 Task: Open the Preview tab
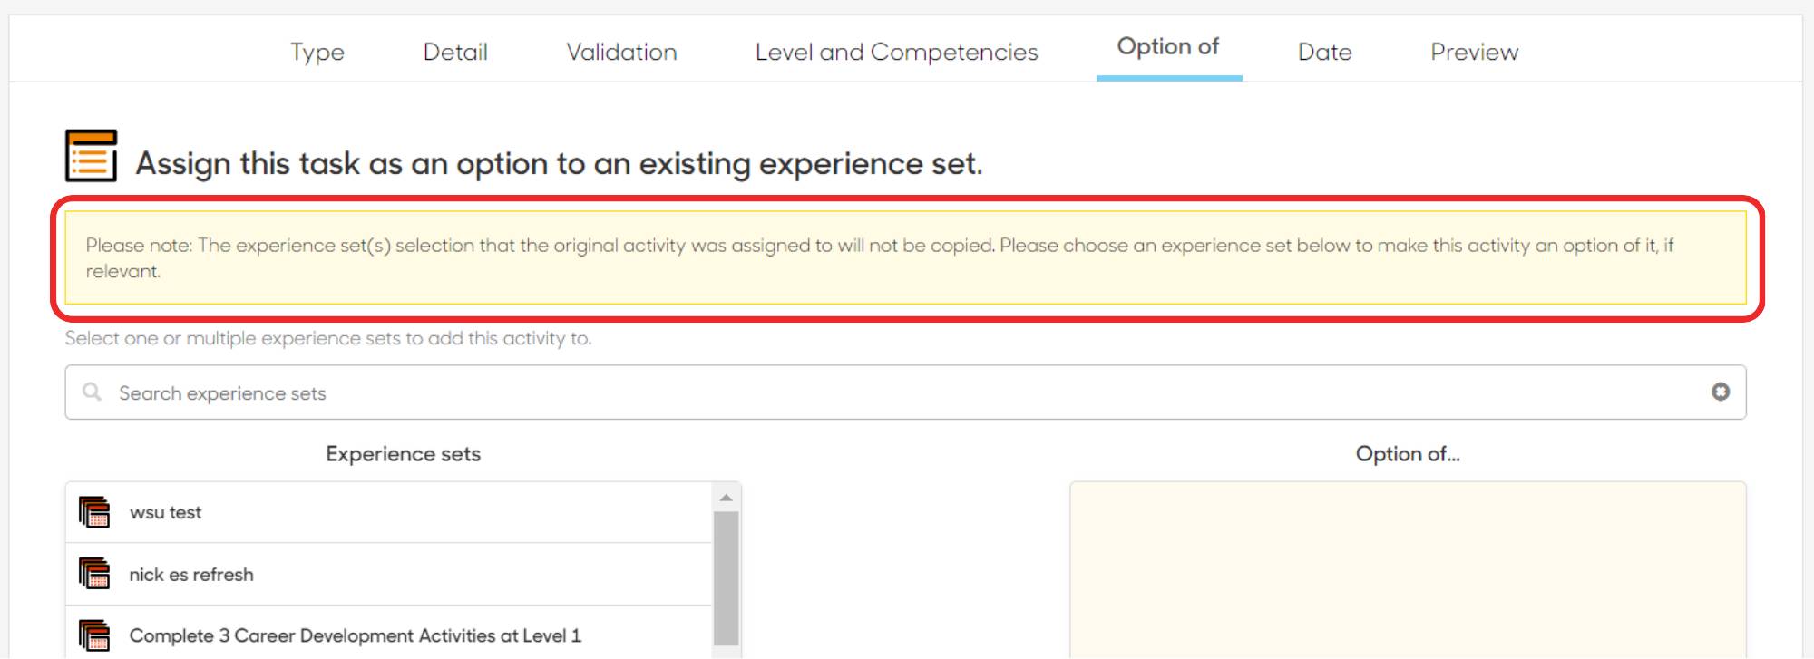click(x=1474, y=52)
